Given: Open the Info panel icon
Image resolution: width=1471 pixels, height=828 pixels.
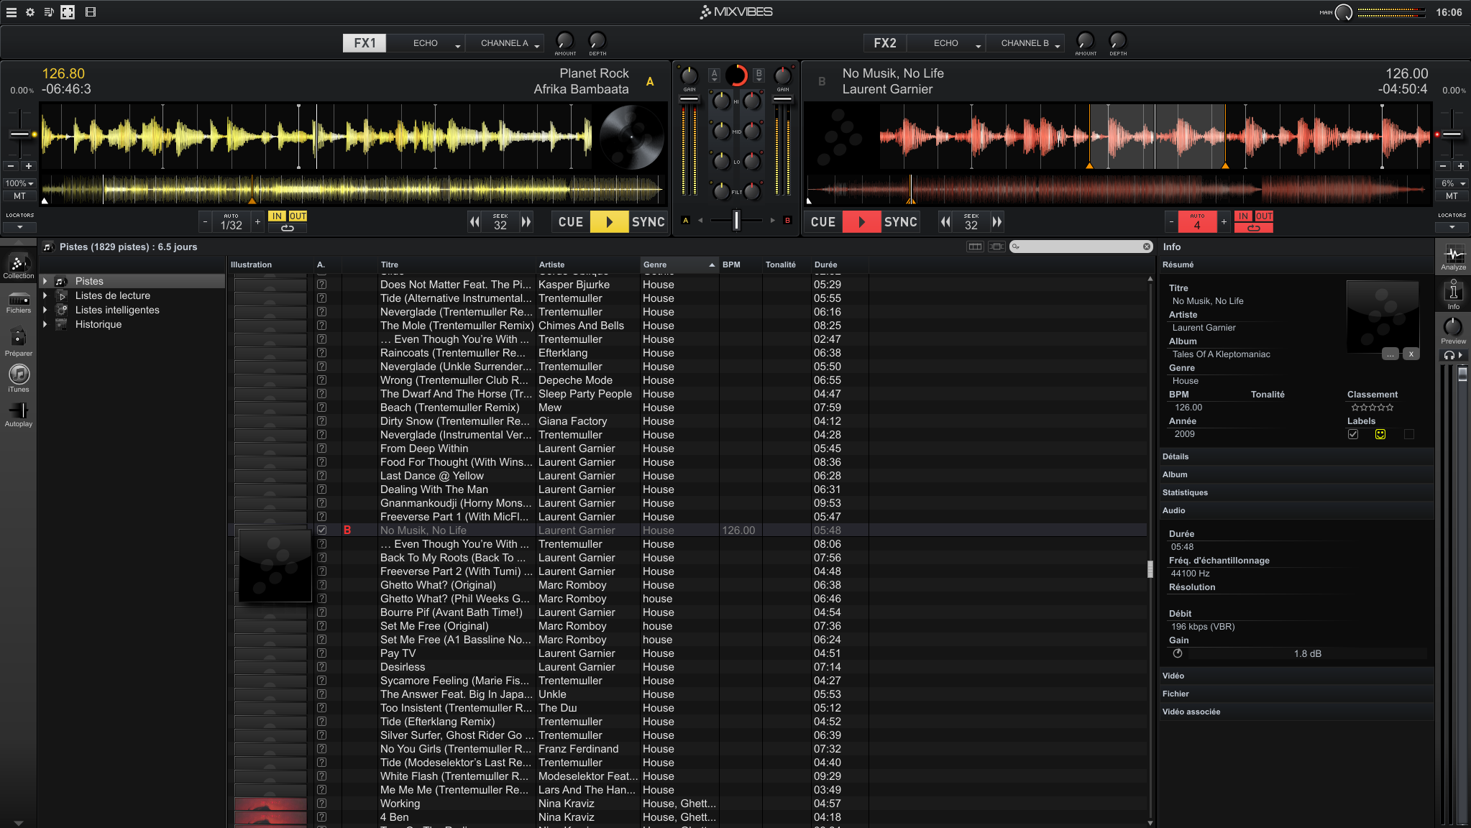Looking at the screenshot, I should click(1454, 295).
